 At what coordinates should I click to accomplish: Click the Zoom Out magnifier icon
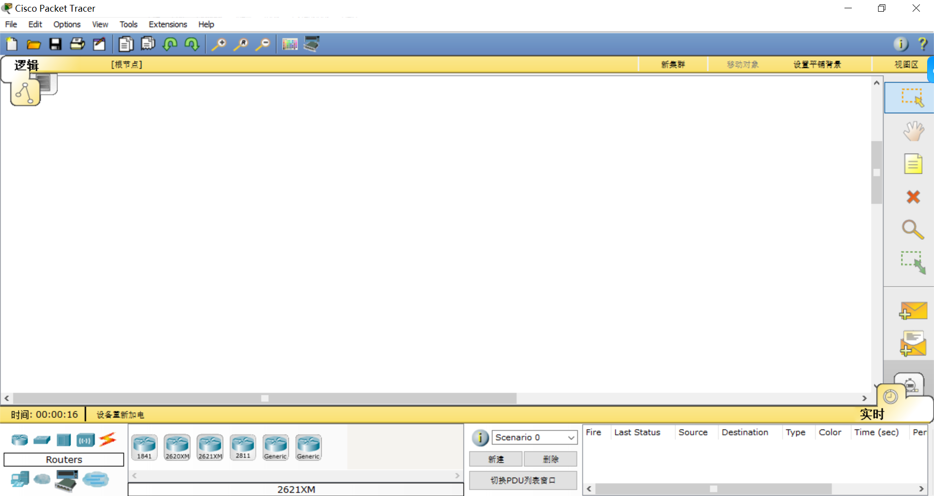click(x=263, y=44)
